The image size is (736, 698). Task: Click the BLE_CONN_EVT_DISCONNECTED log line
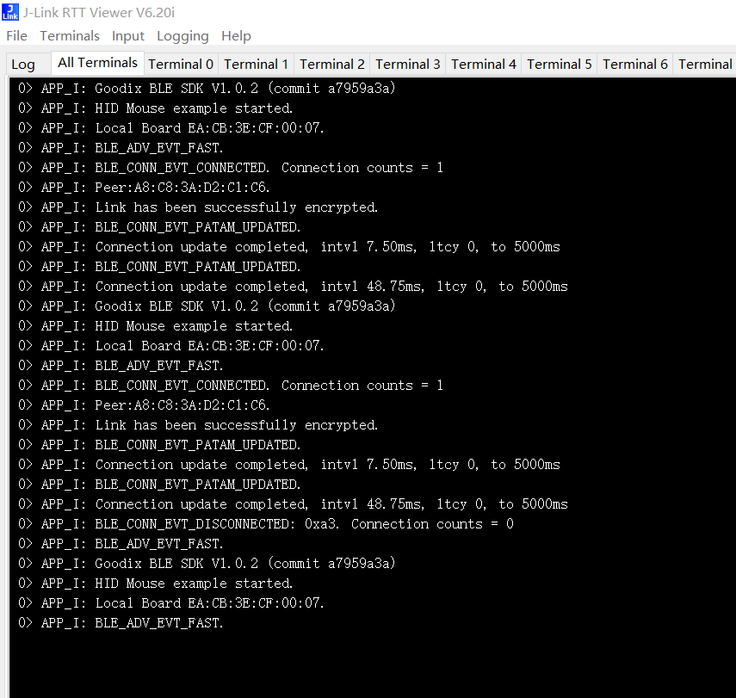click(266, 524)
